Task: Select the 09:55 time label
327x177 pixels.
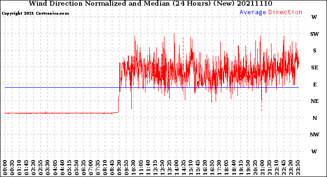Action: pos(127,168)
